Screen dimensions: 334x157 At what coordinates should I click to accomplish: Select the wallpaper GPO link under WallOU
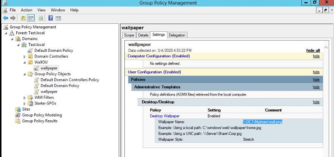click(x=49, y=68)
